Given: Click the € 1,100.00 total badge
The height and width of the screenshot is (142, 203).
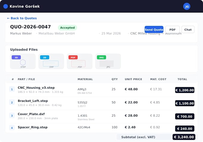Looking at the screenshot, I should [184, 103].
